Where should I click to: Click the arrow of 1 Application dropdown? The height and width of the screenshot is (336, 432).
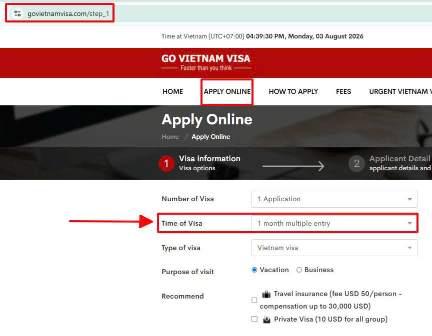(x=409, y=199)
